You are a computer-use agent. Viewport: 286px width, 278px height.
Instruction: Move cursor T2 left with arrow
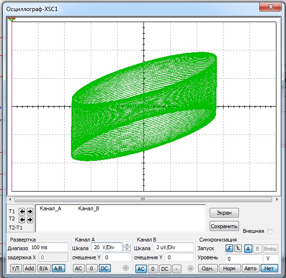(22, 219)
